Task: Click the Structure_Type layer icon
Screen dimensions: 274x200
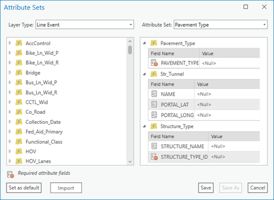Action: [154, 126]
